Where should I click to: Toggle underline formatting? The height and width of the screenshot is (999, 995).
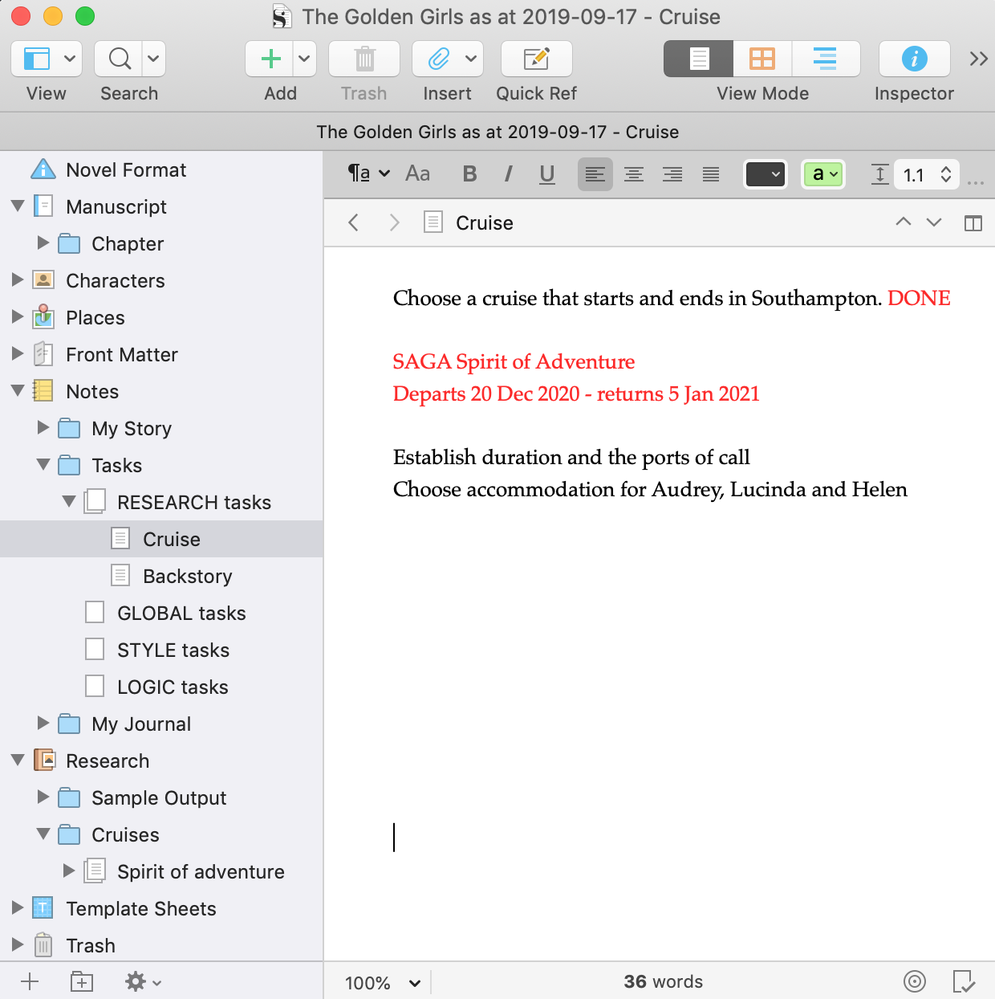click(547, 173)
